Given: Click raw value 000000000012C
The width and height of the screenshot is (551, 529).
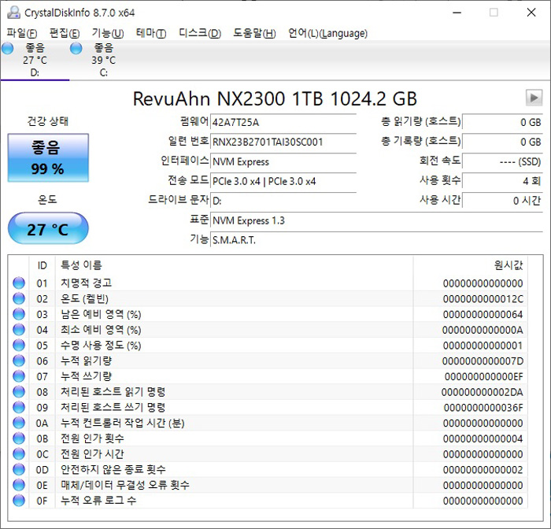Looking at the screenshot, I should (x=483, y=299).
